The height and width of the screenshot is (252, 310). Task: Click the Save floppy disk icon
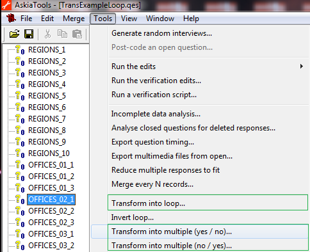(x=29, y=34)
